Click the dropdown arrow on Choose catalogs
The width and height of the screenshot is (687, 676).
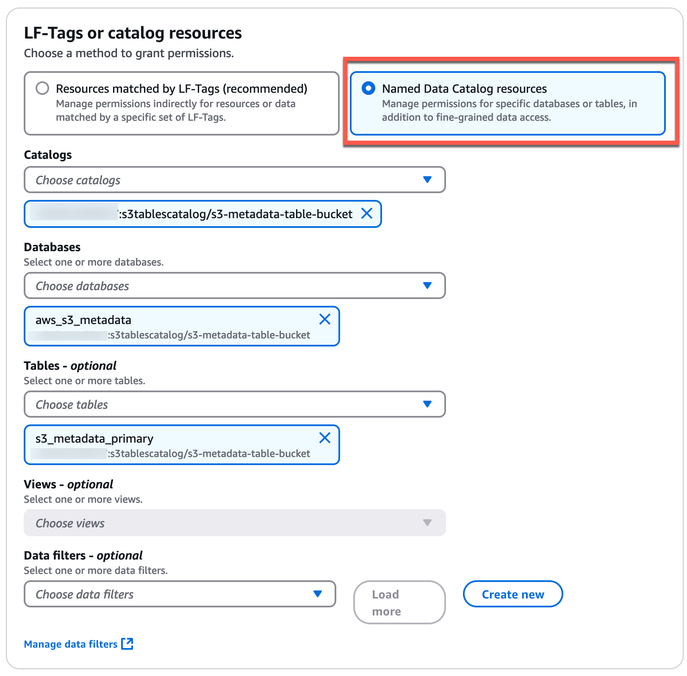pos(428,180)
